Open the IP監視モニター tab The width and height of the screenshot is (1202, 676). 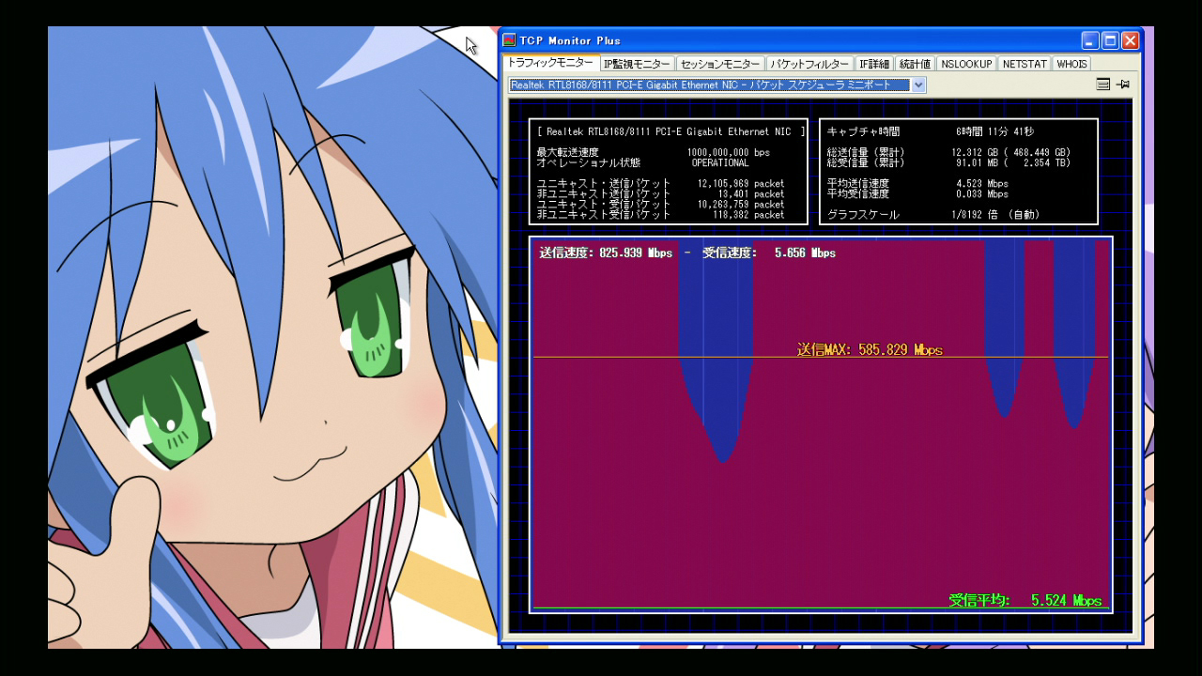coord(637,64)
